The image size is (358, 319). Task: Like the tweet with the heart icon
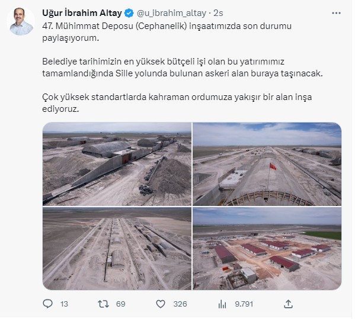coord(161,304)
